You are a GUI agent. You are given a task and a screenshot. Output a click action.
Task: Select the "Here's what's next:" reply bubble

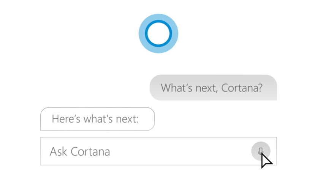97,119
